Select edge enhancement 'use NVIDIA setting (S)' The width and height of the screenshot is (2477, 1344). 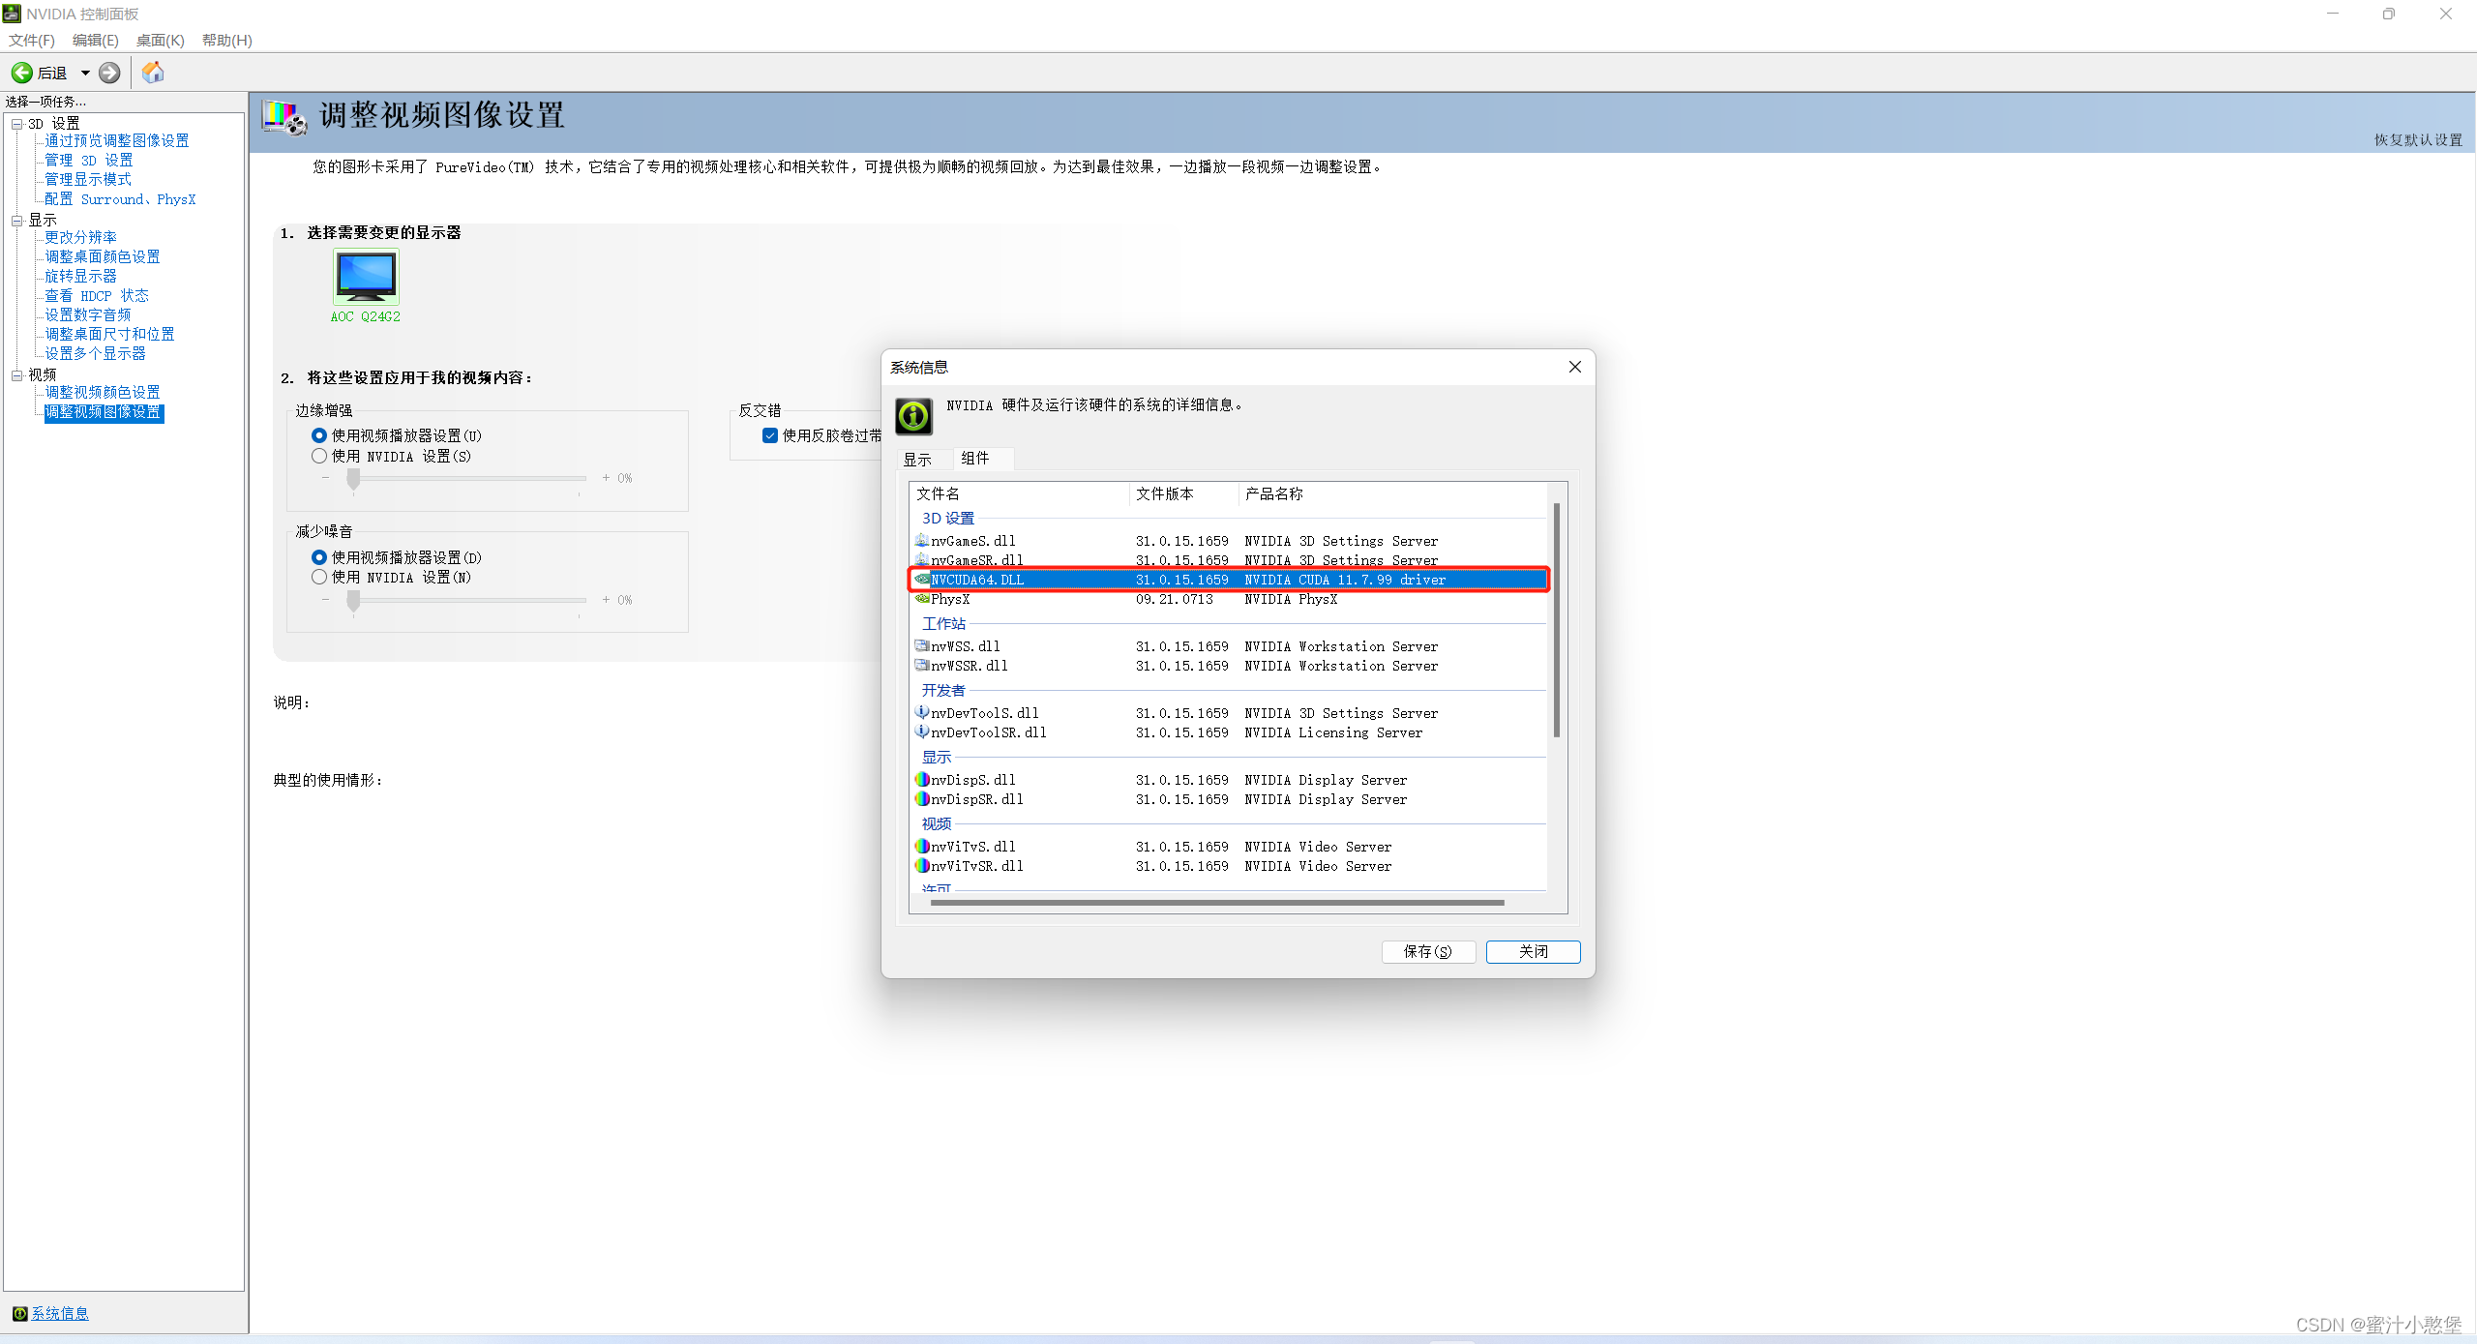point(319,456)
